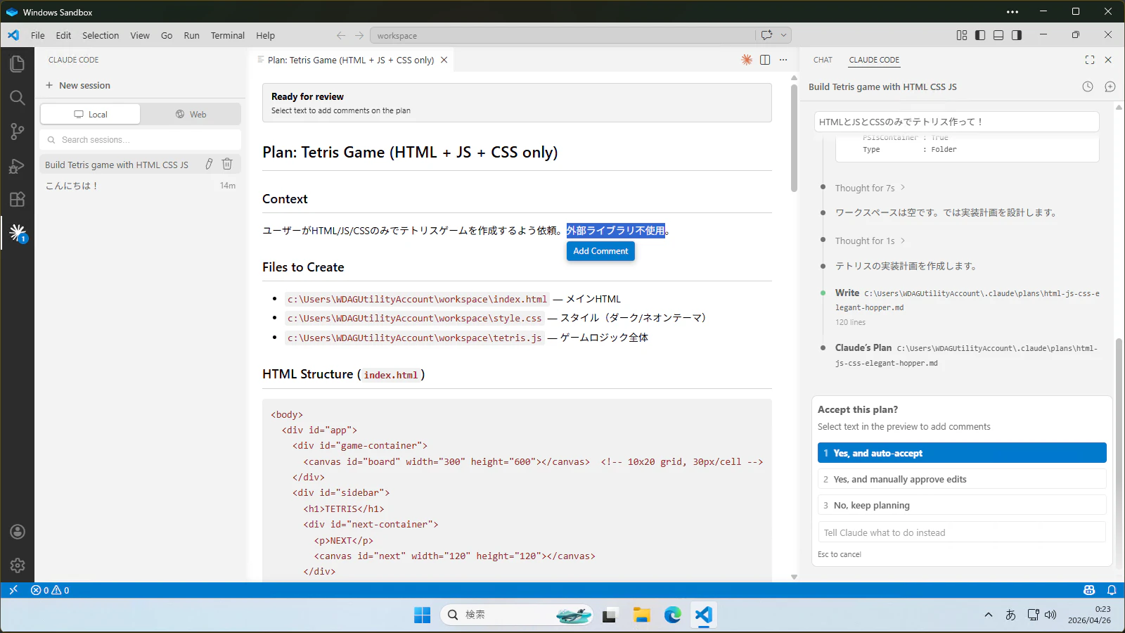The height and width of the screenshot is (633, 1125).
Task: Open the Accounts menu icon
Action: (18, 532)
